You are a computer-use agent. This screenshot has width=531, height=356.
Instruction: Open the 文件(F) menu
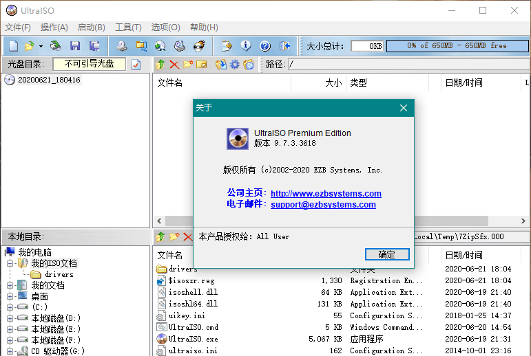[18, 27]
